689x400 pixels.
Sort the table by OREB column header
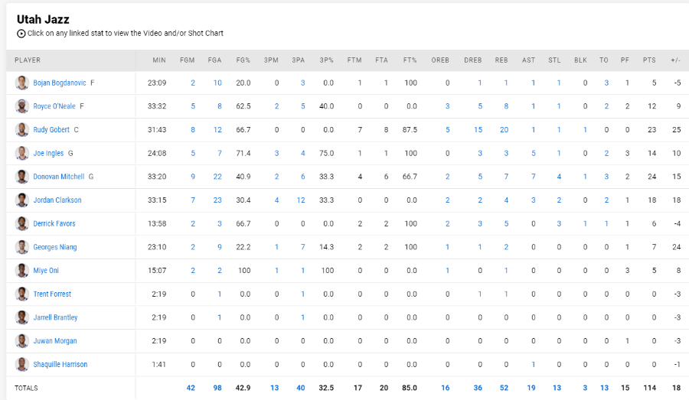[440, 60]
